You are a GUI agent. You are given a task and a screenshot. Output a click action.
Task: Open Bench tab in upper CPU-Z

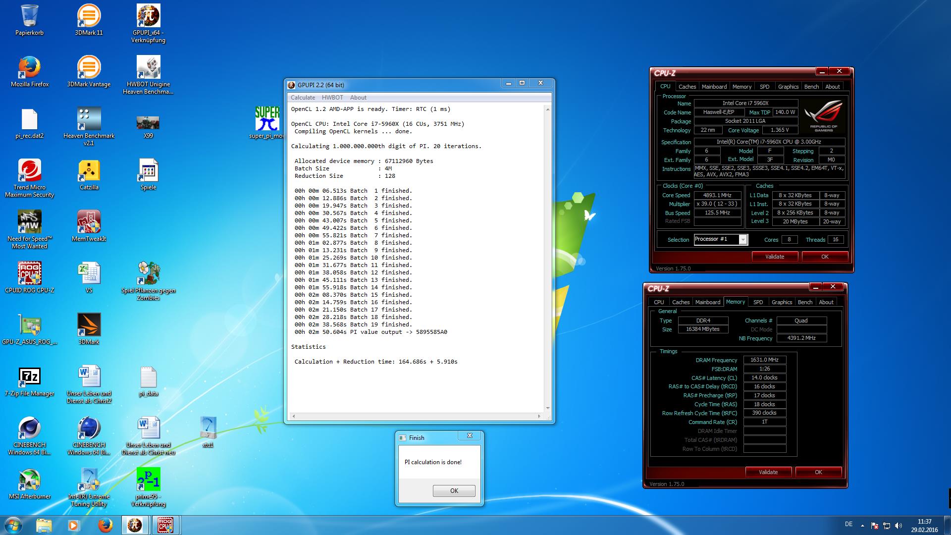click(x=811, y=86)
